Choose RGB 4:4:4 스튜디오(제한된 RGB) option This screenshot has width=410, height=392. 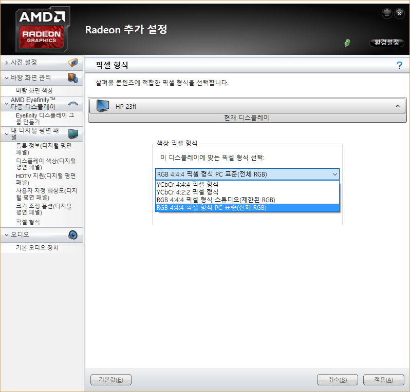point(216,200)
